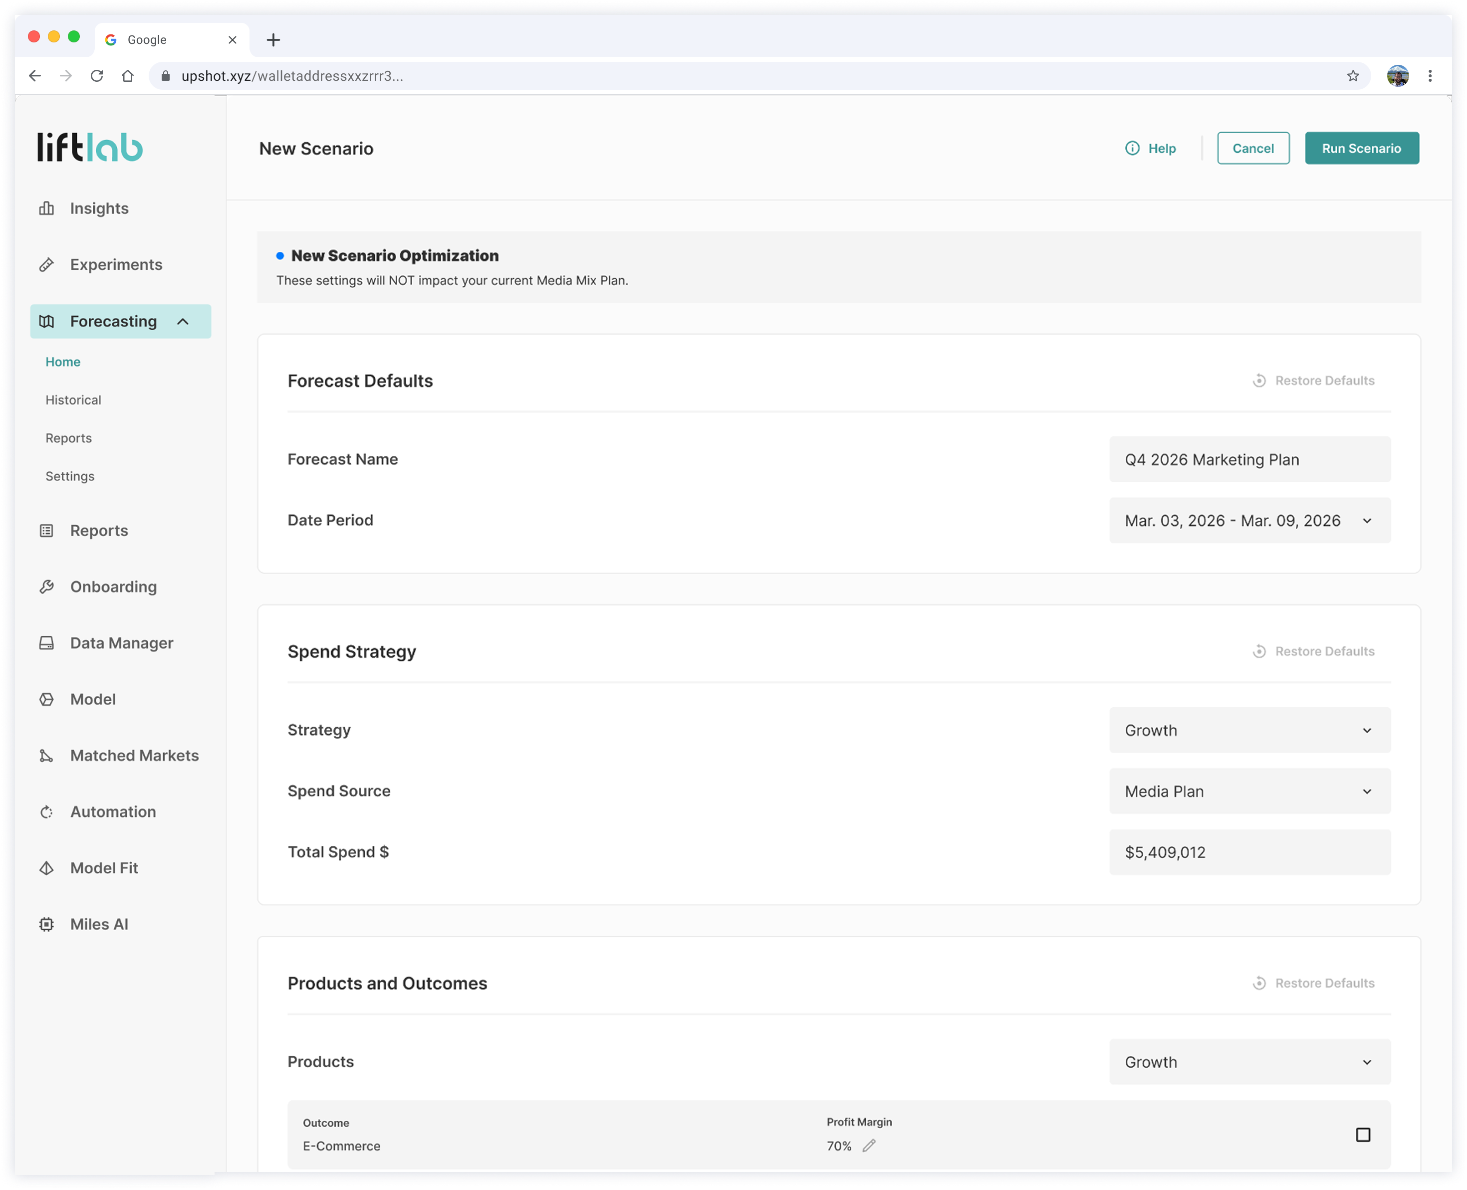Edit profit margin with pencil icon
The width and height of the screenshot is (1467, 1190).
click(869, 1146)
